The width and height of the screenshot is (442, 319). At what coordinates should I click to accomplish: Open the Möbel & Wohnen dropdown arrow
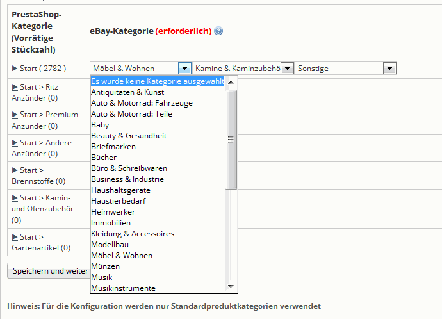pos(184,68)
